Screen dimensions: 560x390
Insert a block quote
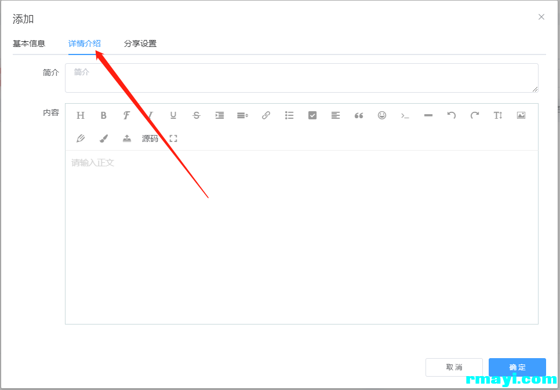(x=359, y=115)
